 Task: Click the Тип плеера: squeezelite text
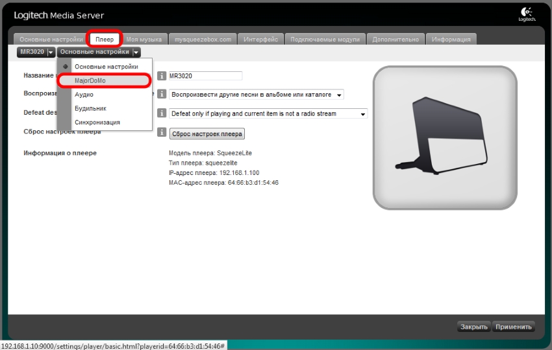point(203,163)
